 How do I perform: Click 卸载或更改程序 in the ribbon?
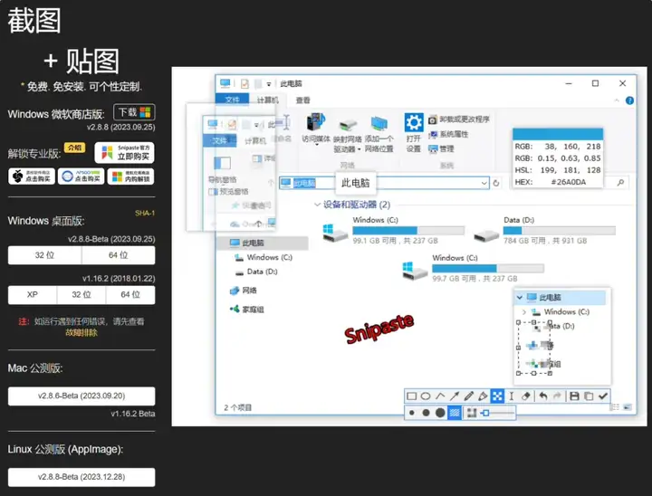click(459, 119)
